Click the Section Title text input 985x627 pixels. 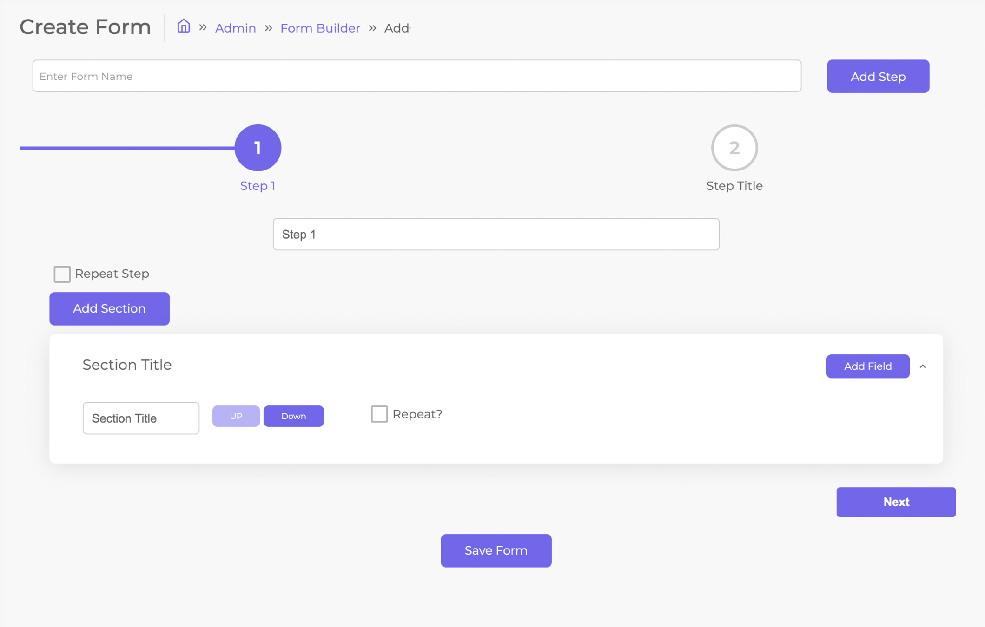[141, 418]
